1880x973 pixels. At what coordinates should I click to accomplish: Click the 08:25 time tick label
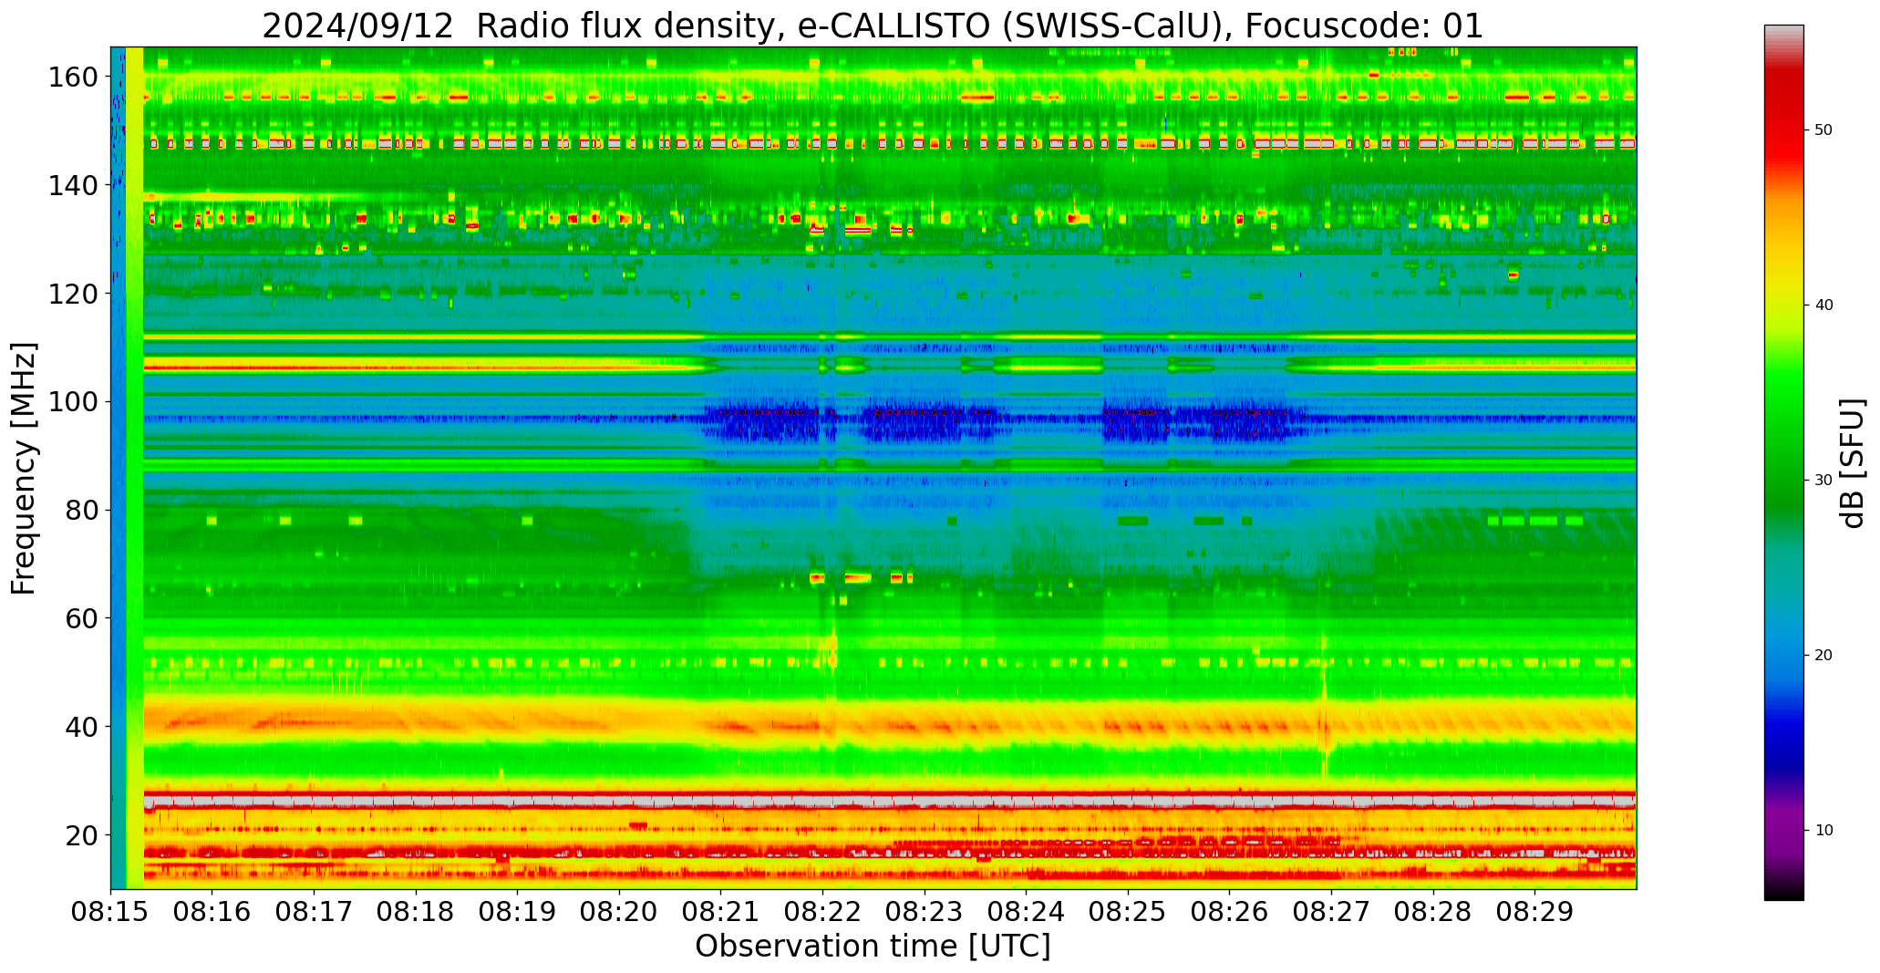(x=1127, y=911)
